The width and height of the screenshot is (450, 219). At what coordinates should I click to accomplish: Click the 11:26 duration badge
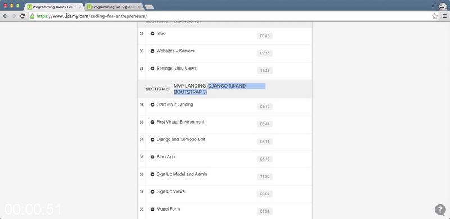(265, 176)
